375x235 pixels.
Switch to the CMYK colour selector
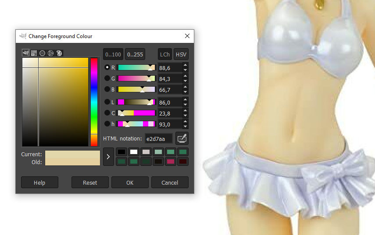coord(34,53)
